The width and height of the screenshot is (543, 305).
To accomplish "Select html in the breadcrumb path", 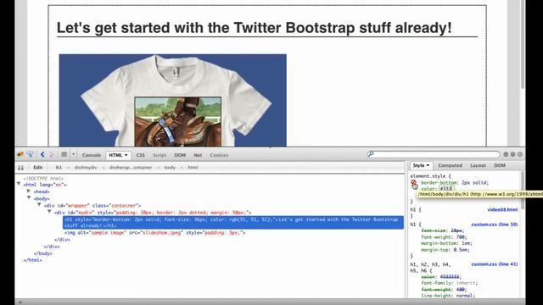I will (193, 168).
